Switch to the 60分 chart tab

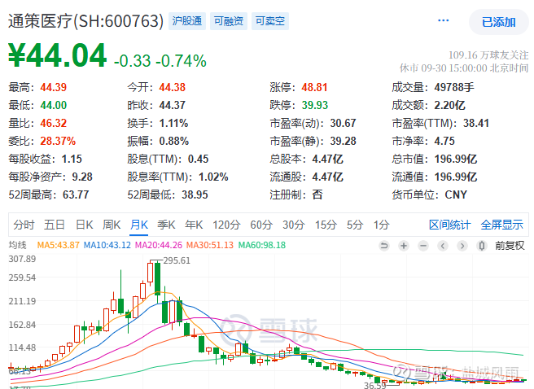(261, 225)
